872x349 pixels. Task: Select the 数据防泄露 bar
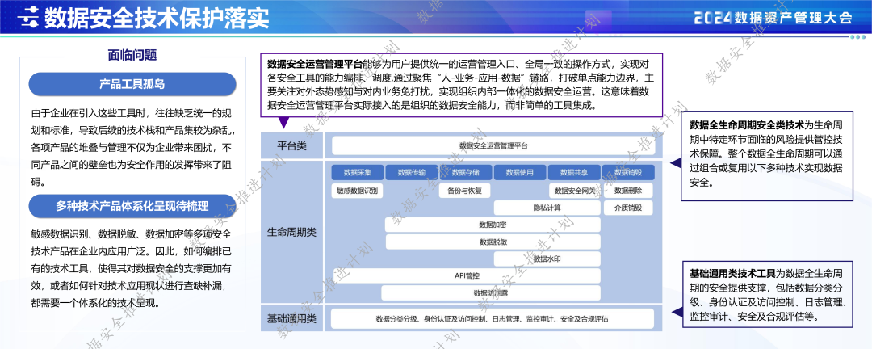(x=491, y=292)
